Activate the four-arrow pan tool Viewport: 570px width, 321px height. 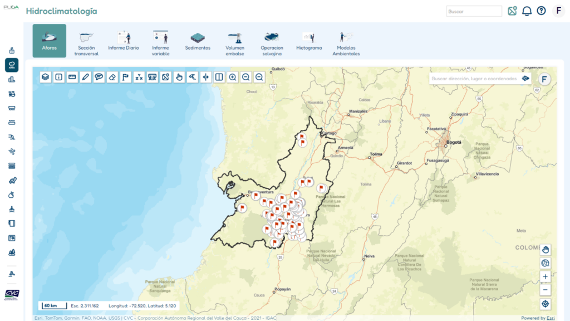click(206, 77)
